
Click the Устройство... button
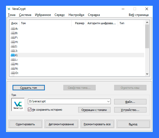pos(130,110)
